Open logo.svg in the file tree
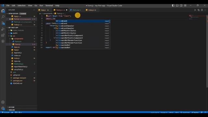 17,61
